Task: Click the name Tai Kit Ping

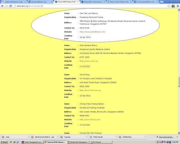Action: click(x=84, y=75)
